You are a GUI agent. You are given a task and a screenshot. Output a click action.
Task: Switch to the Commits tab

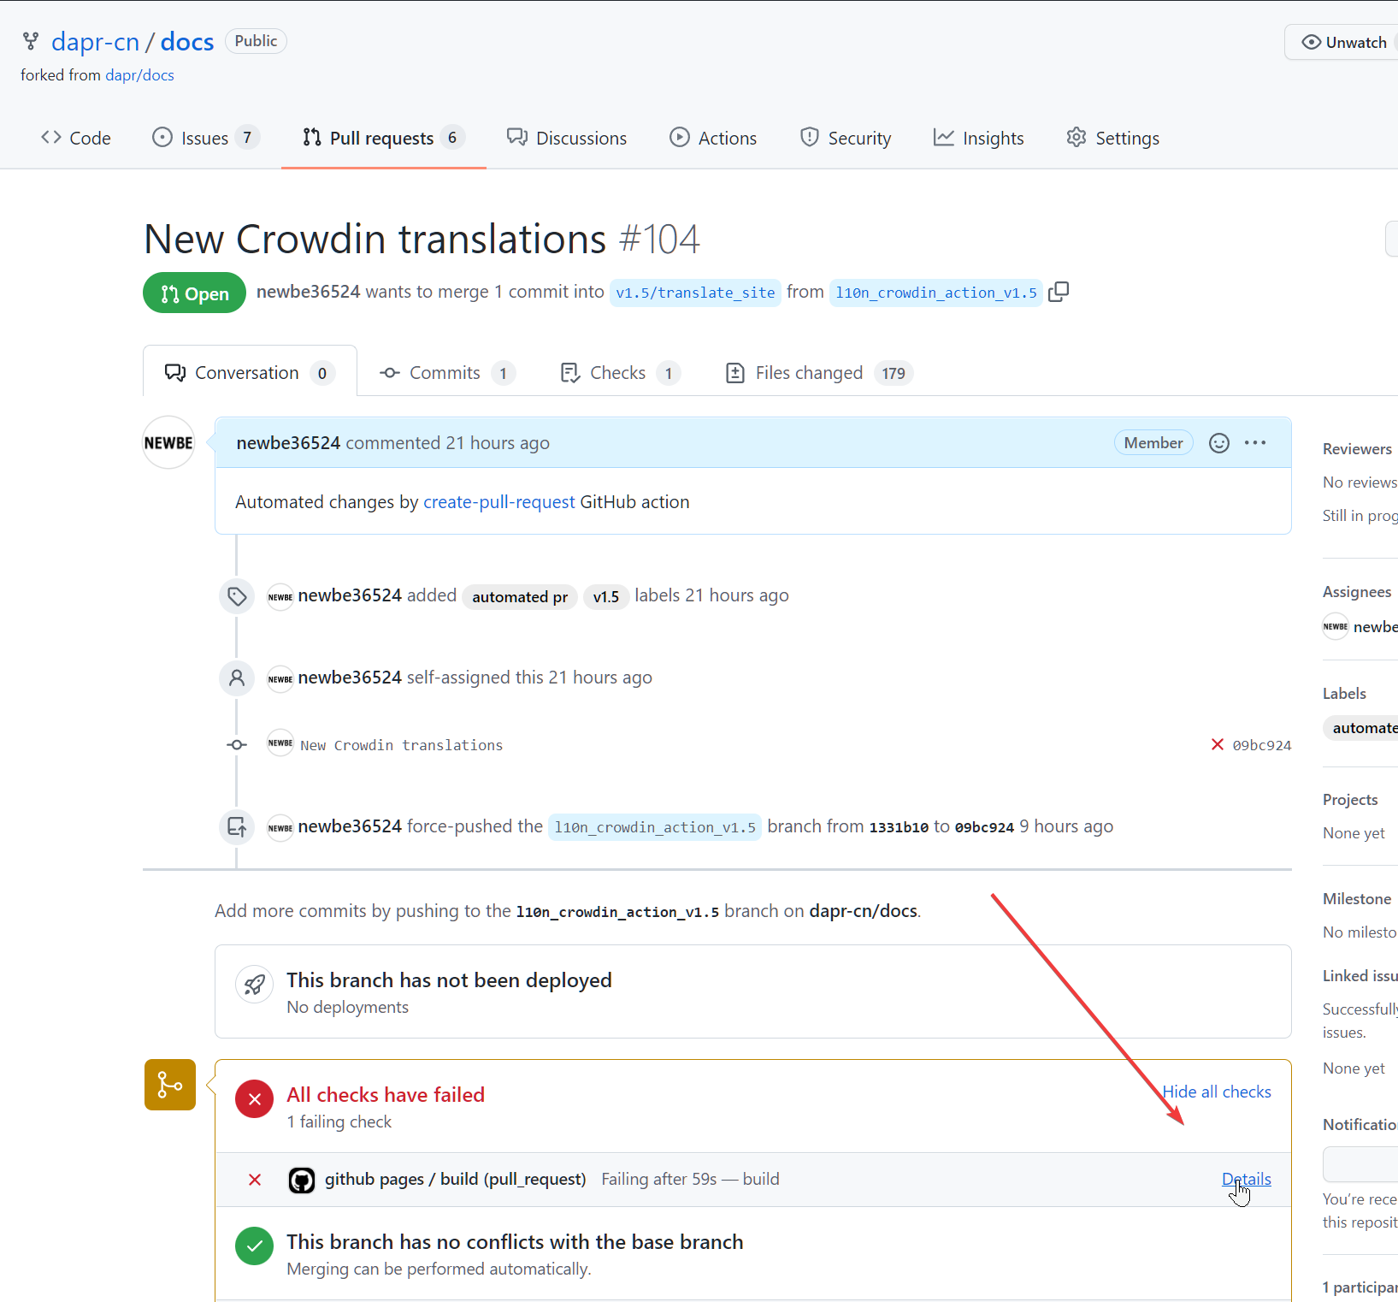coord(444,372)
